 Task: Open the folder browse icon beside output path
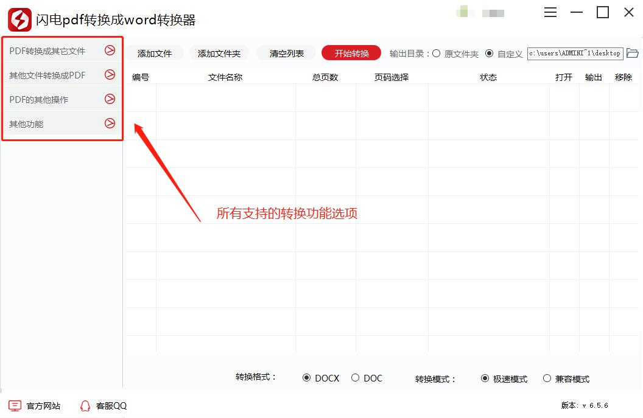[x=633, y=54]
